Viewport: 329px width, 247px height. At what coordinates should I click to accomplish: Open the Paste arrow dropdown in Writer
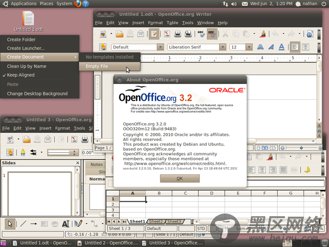pyautogui.click(x=254, y=33)
